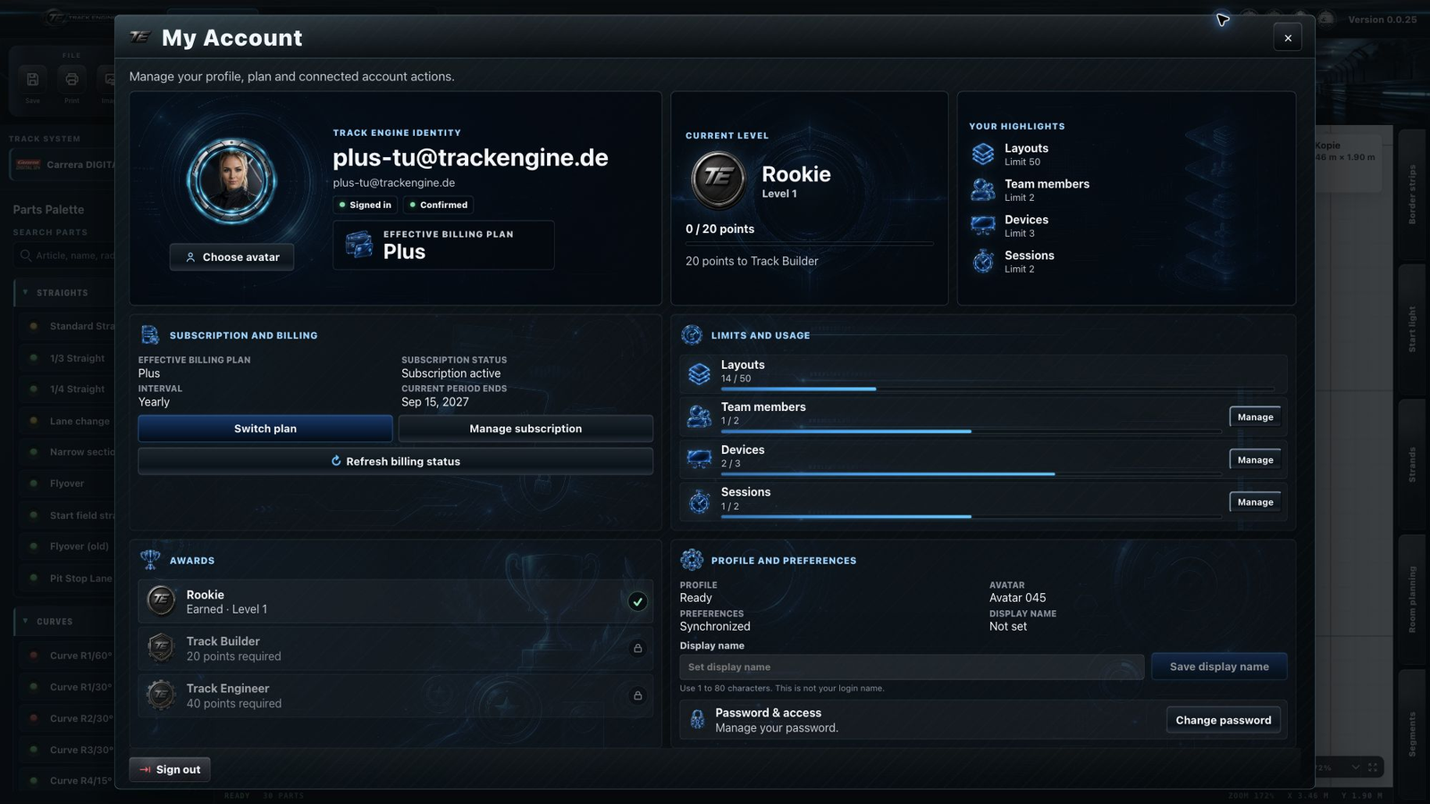Save display name
This screenshot has width=1430, height=804.
[x=1219, y=666]
